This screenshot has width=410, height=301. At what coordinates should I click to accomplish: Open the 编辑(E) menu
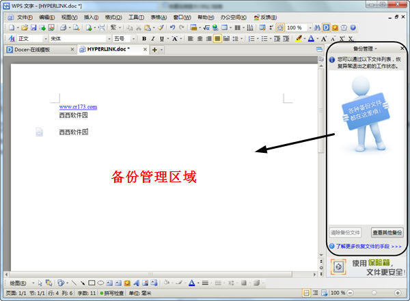click(x=46, y=17)
